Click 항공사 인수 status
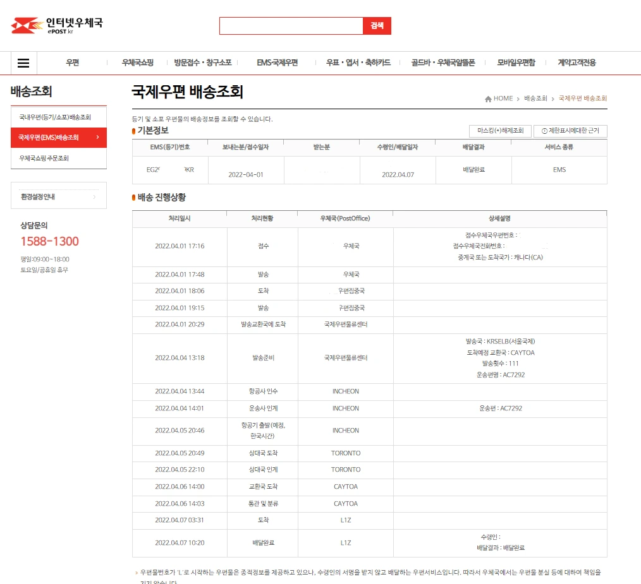641x584 pixels. pyautogui.click(x=263, y=391)
